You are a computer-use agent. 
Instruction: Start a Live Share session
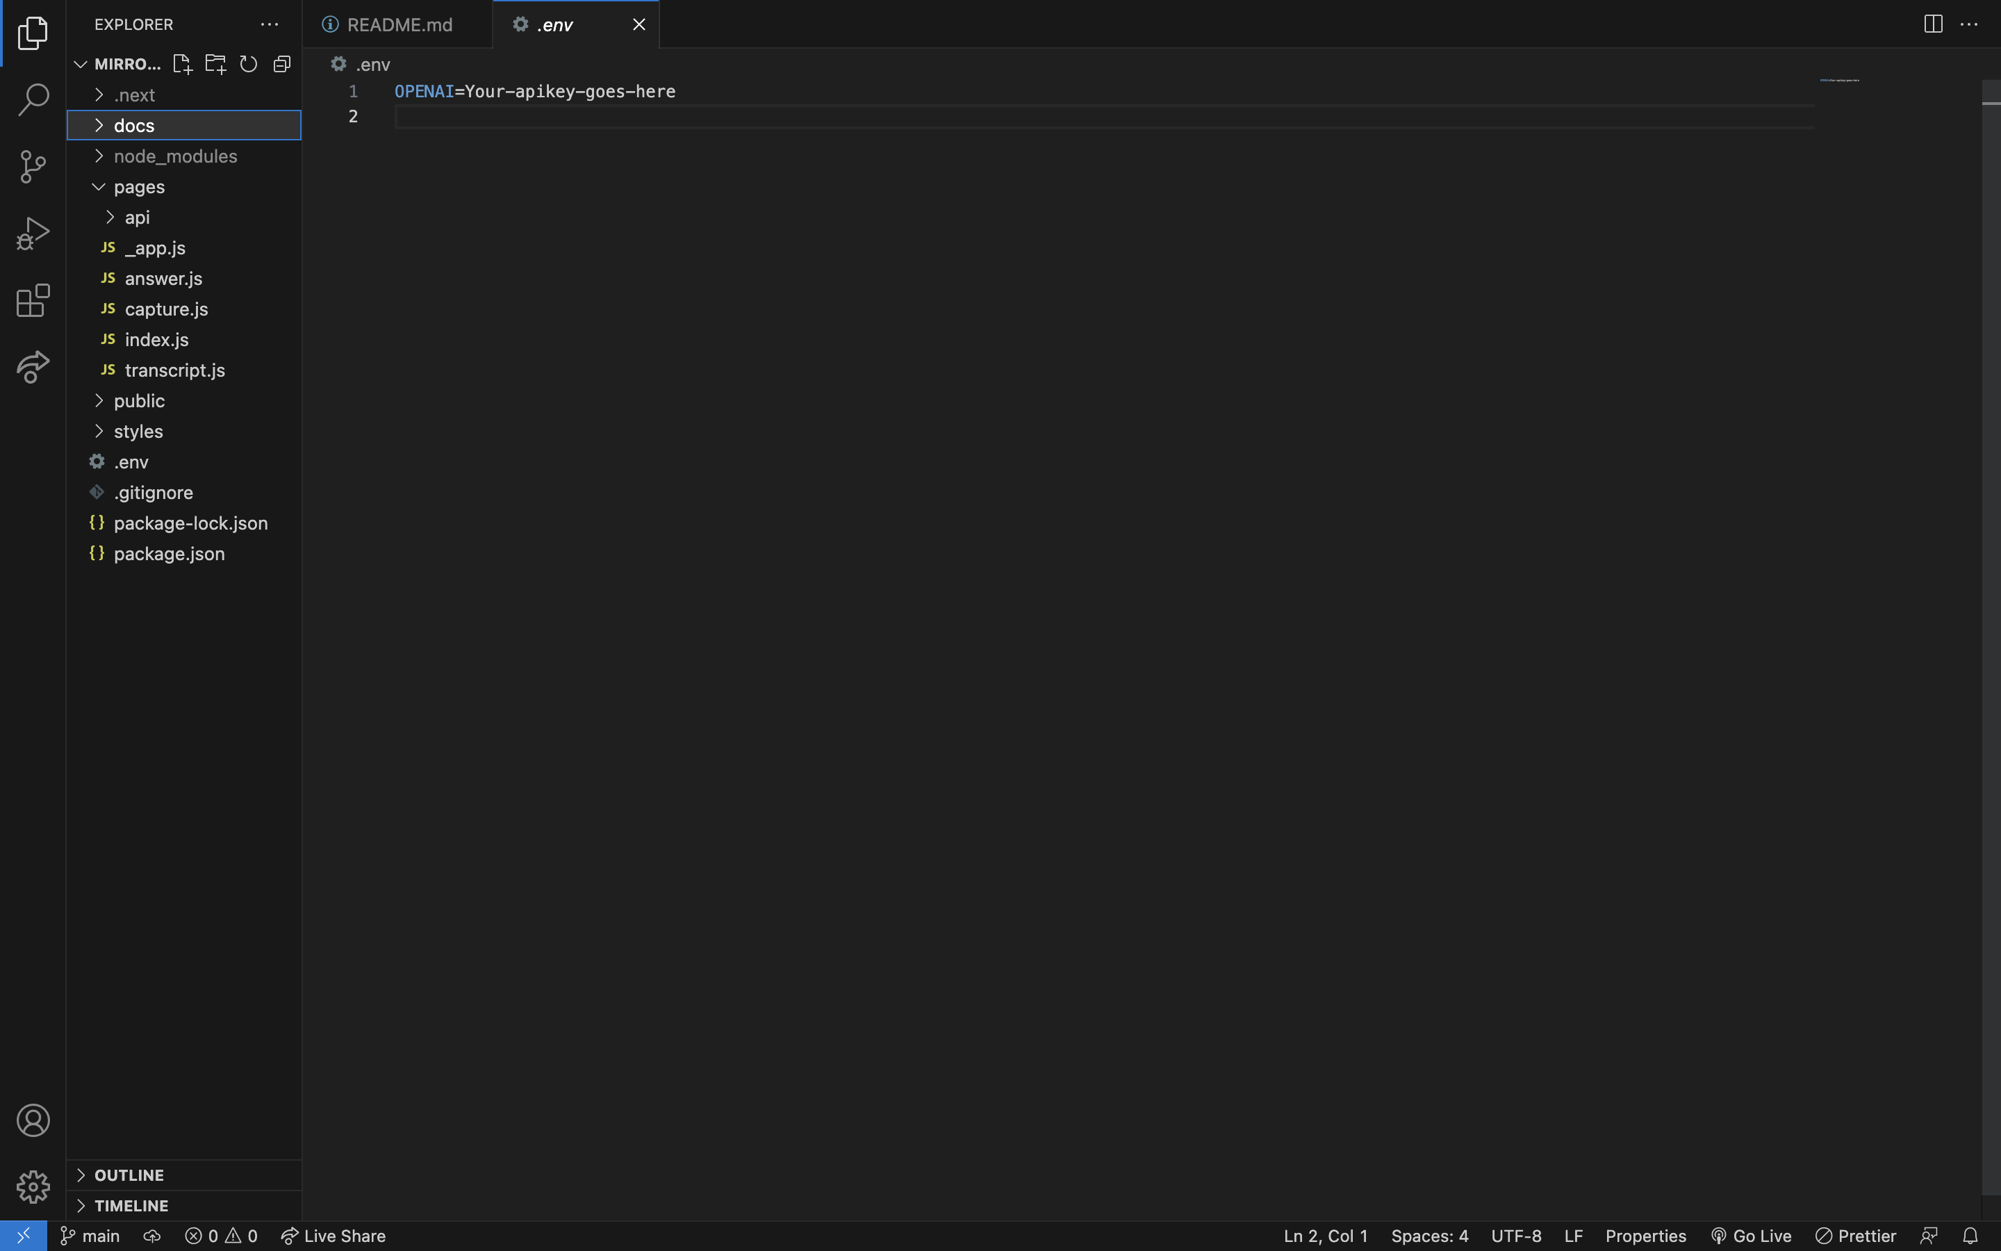point(334,1235)
